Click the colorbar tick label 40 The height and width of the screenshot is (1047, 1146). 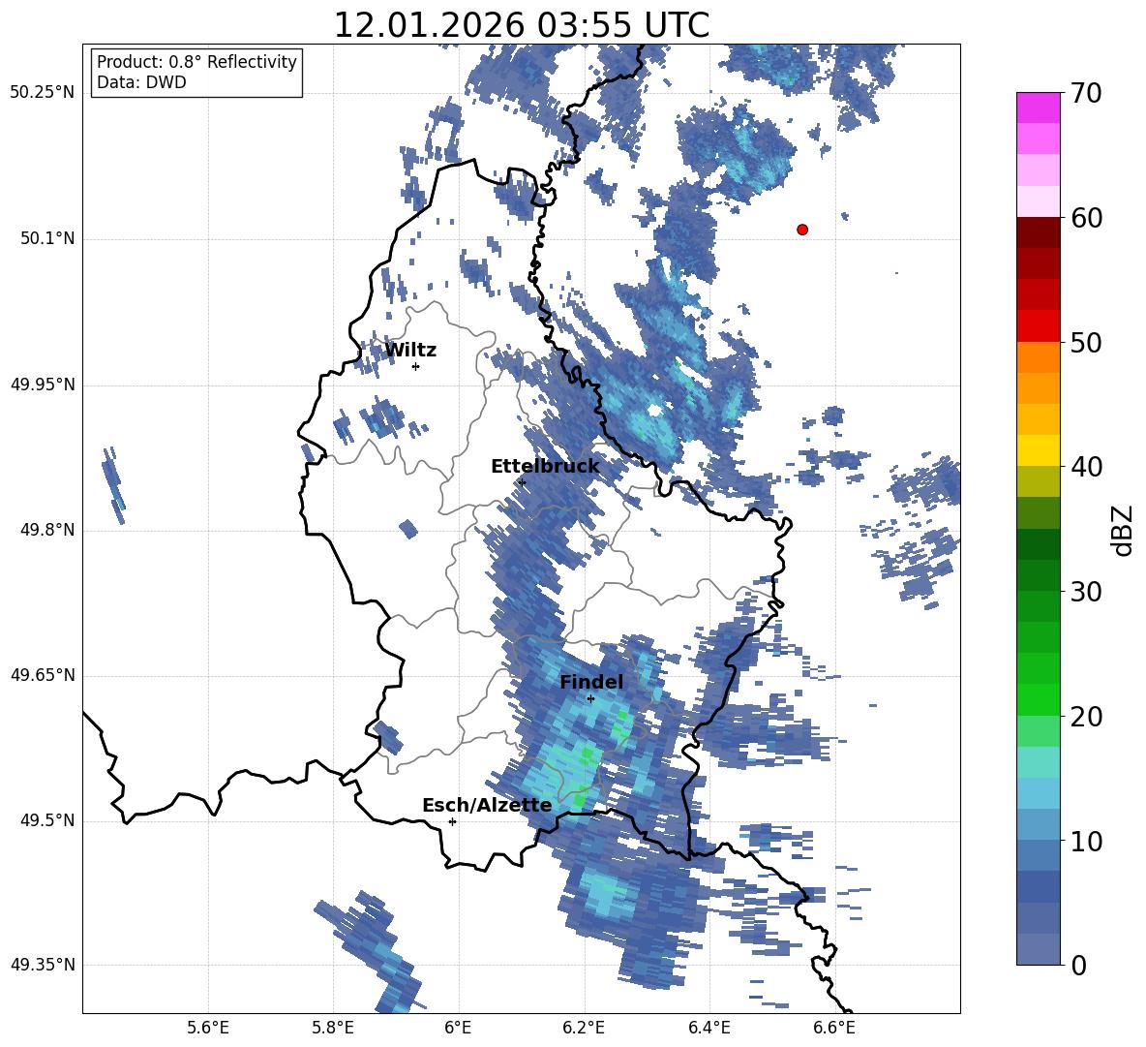pyautogui.click(x=1086, y=467)
